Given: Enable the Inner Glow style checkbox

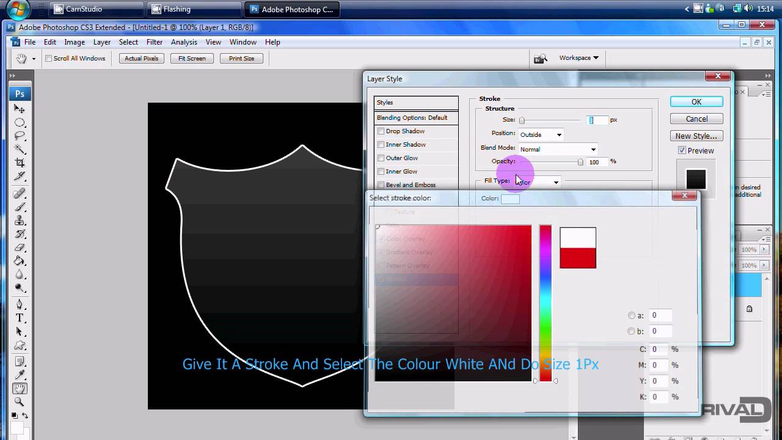Looking at the screenshot, I should 381,171.
